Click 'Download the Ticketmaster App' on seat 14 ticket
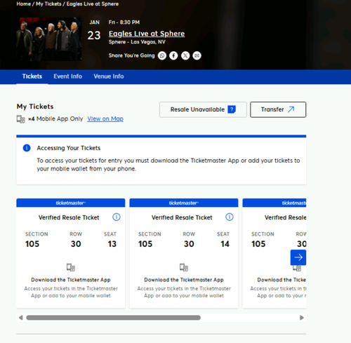The height and width of the screenshot is (343, 351). tap(184, 280)
